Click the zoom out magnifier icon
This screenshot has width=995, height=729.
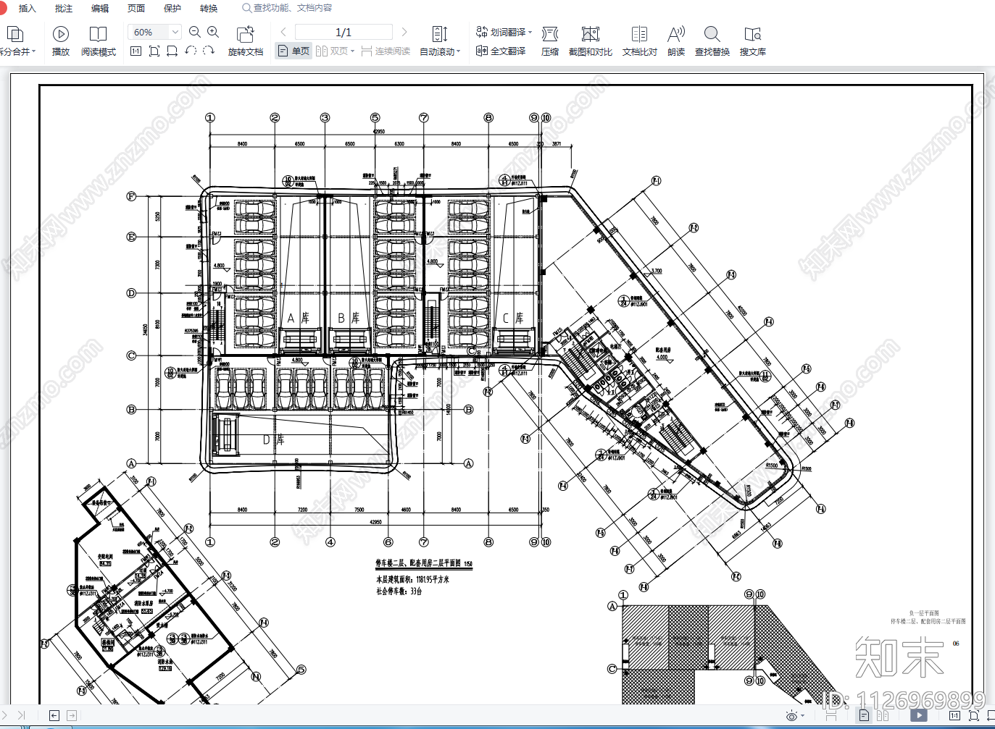195,32
